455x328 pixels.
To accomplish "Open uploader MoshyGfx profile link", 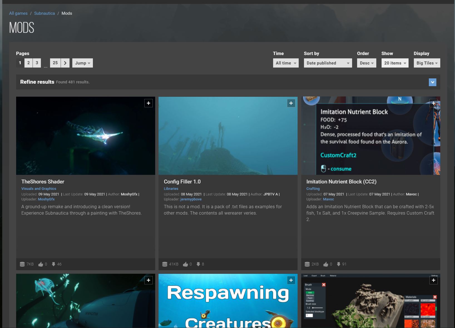I will [46, 199].
